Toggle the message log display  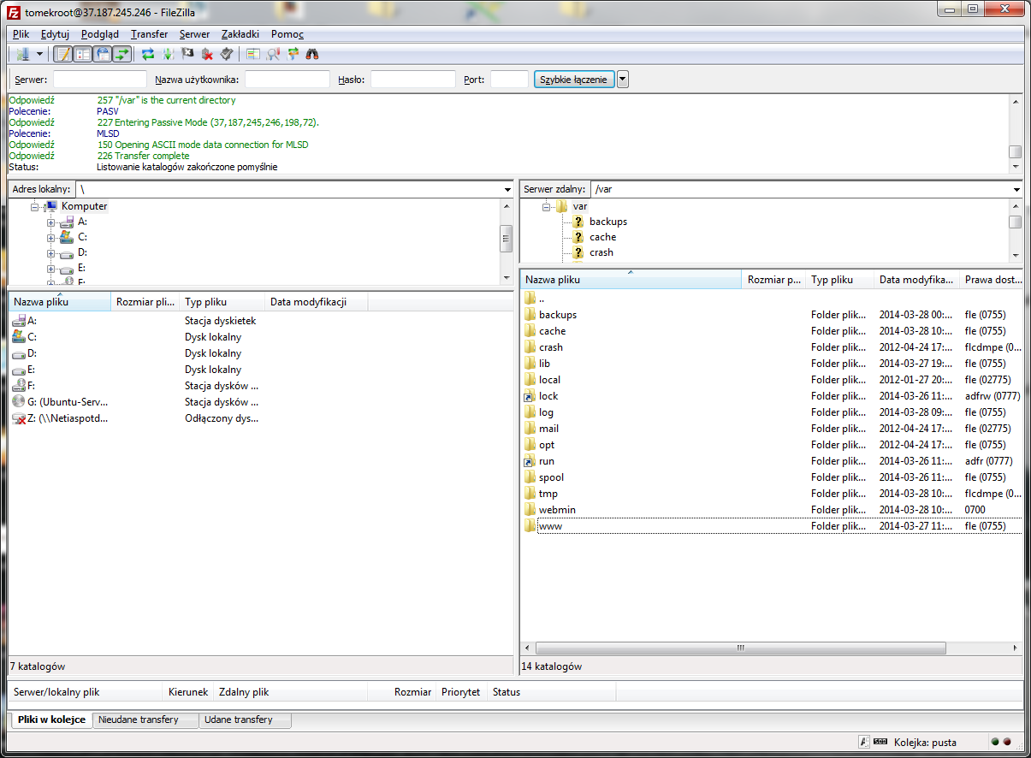click(x=62, y=54)
